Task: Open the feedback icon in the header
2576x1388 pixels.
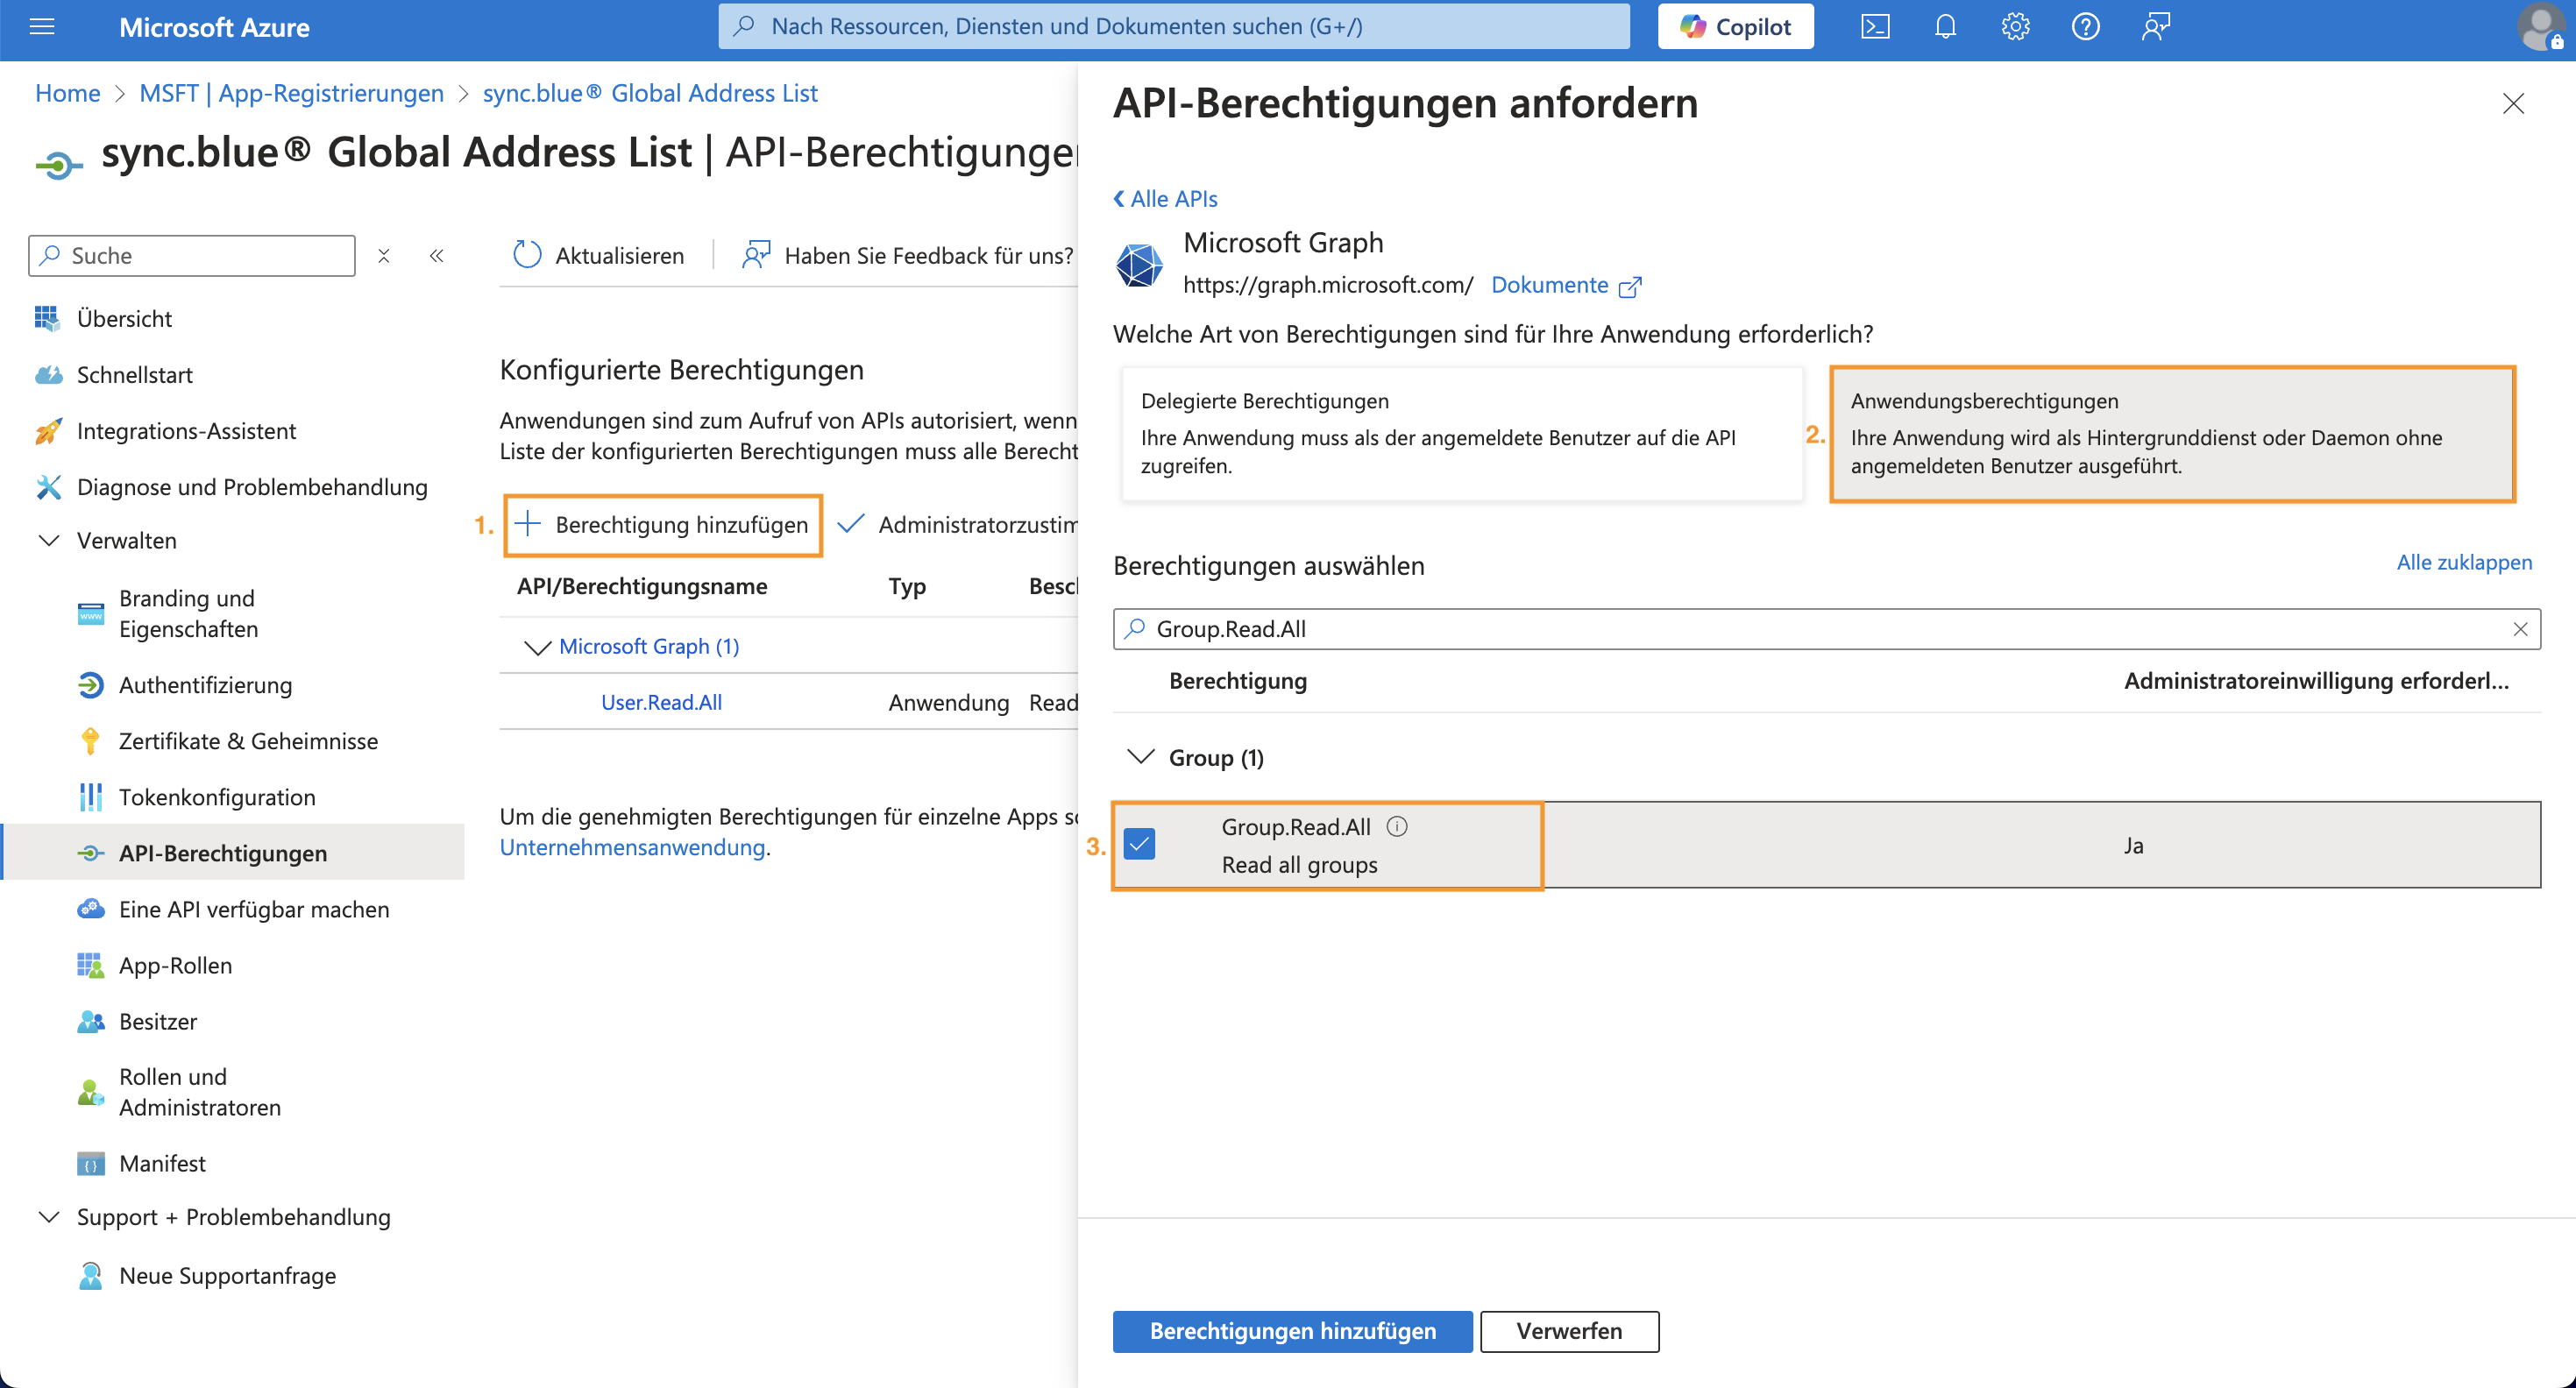Action: point(2155,27)
